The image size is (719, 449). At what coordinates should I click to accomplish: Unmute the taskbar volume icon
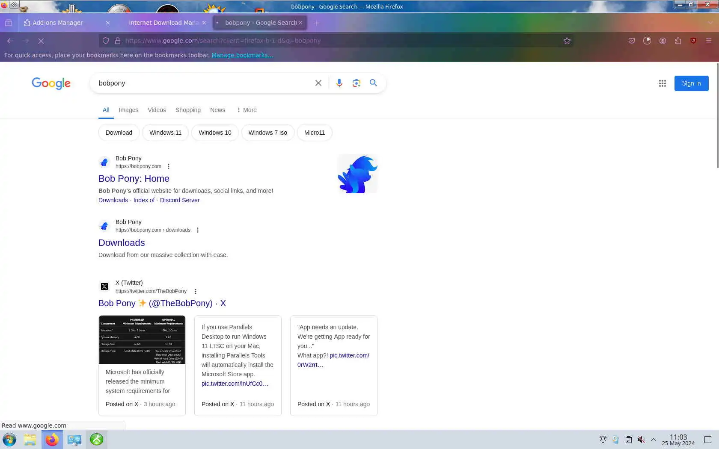641,440
